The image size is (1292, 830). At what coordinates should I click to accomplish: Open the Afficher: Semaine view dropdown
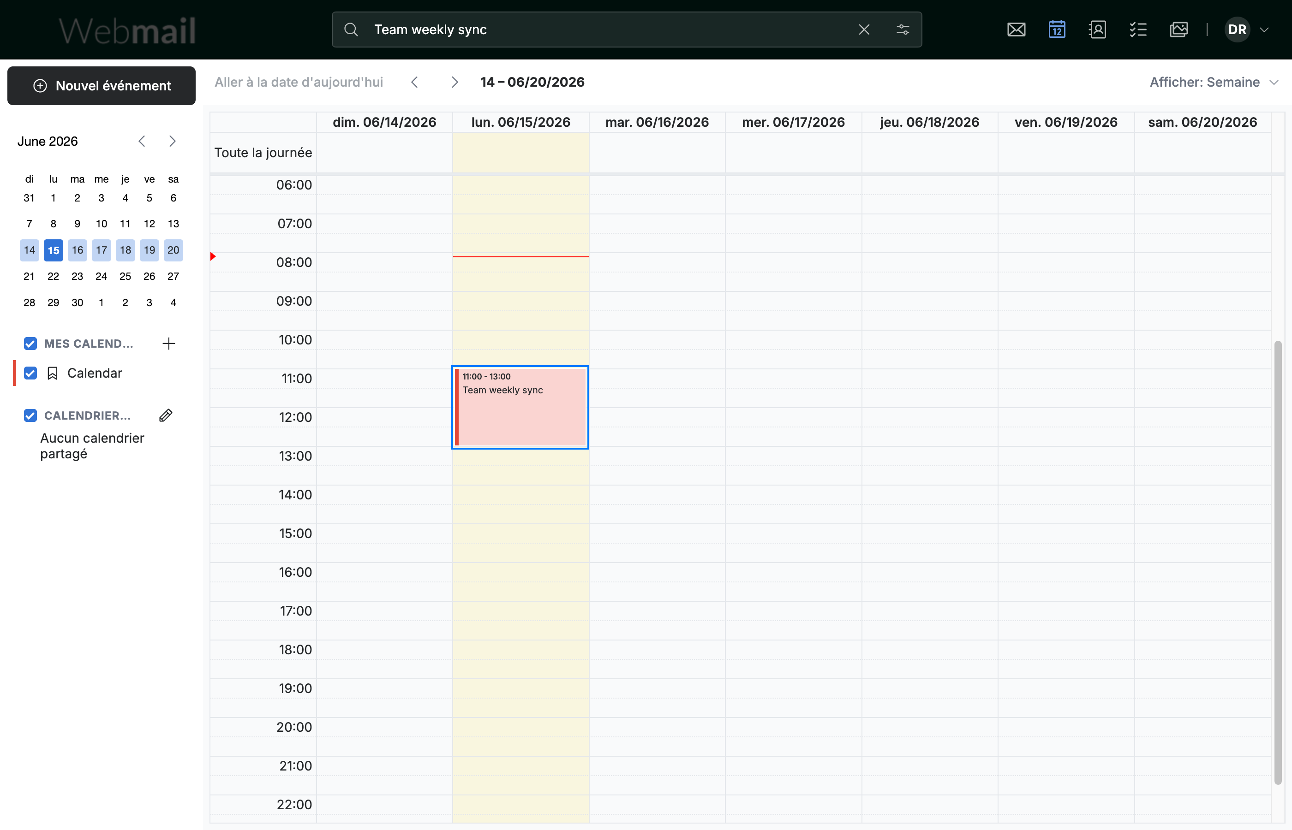click(1214, 82)
